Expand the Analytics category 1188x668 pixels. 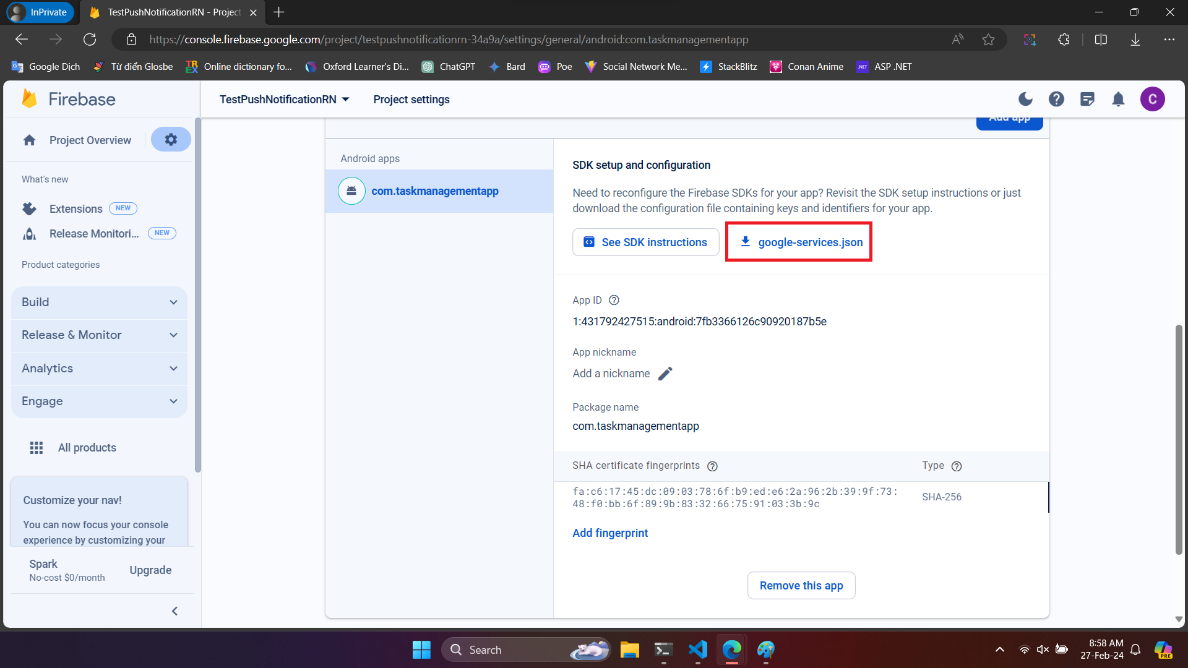[99, 369]
